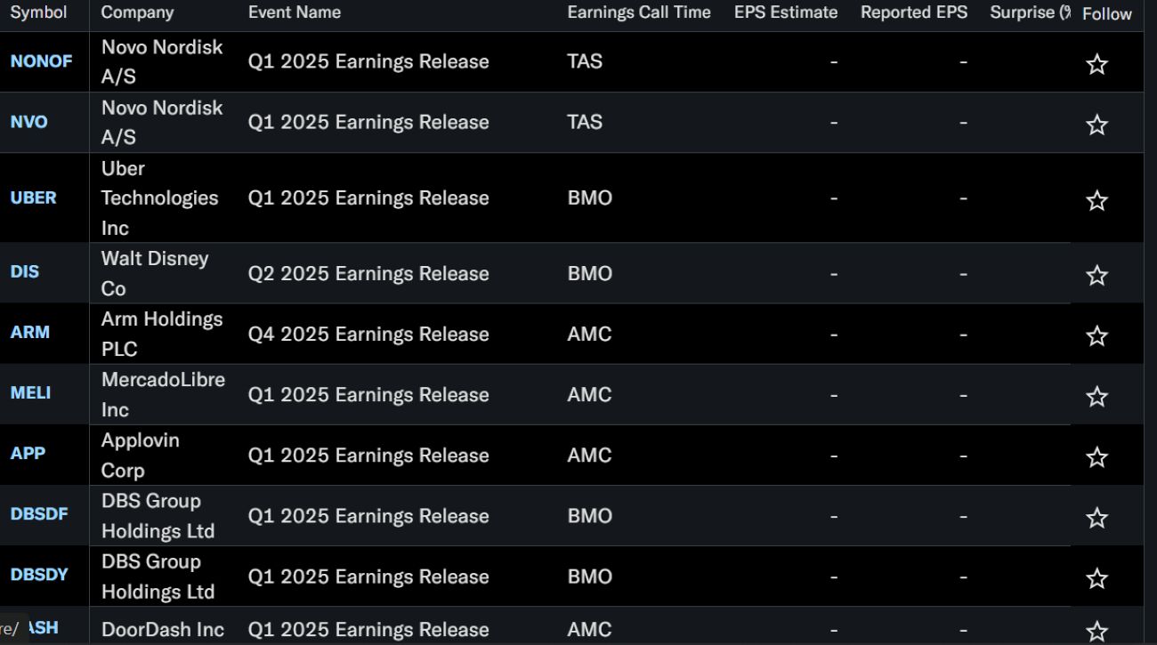Image resolution: width=1157 pixels, height=645 pixels.
Task: Click the MercadoLibre follow star
Action: point(1096,396)
